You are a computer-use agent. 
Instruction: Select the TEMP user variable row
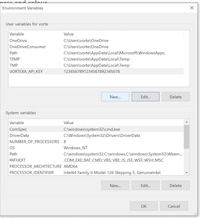[96, 59]
